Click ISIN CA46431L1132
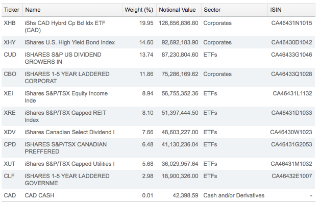This screenshot has width=320, height=202. (x=292, y=93)
